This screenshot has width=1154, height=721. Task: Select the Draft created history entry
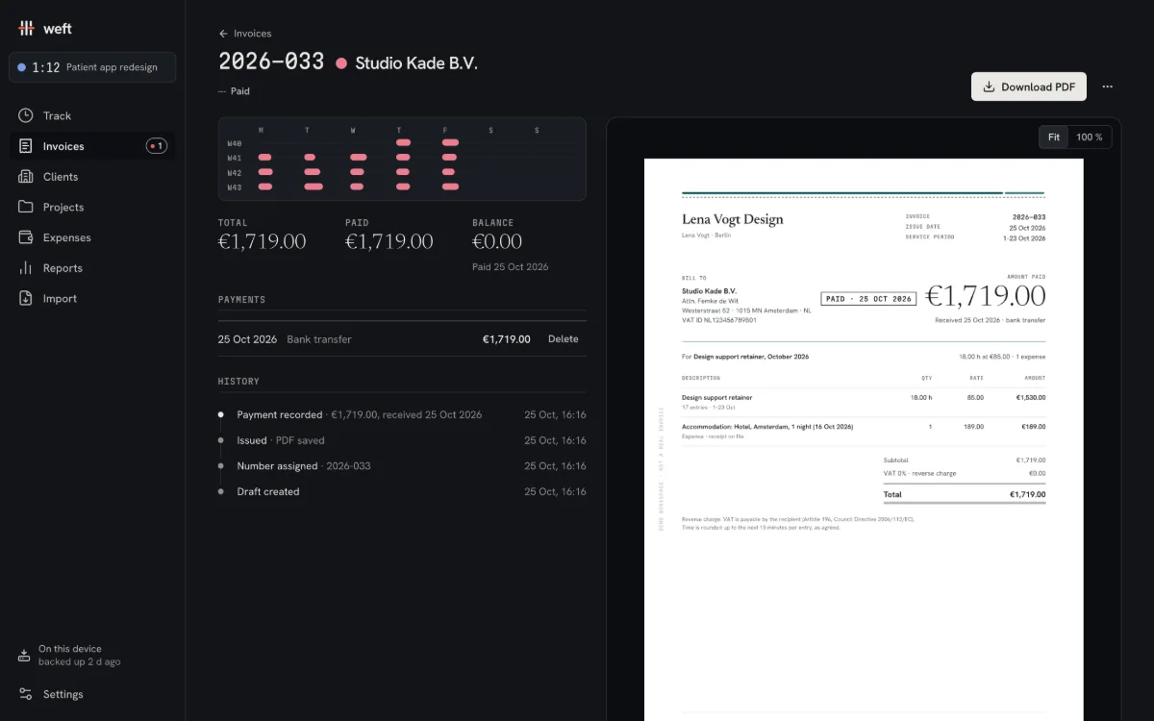click(402, 491)
